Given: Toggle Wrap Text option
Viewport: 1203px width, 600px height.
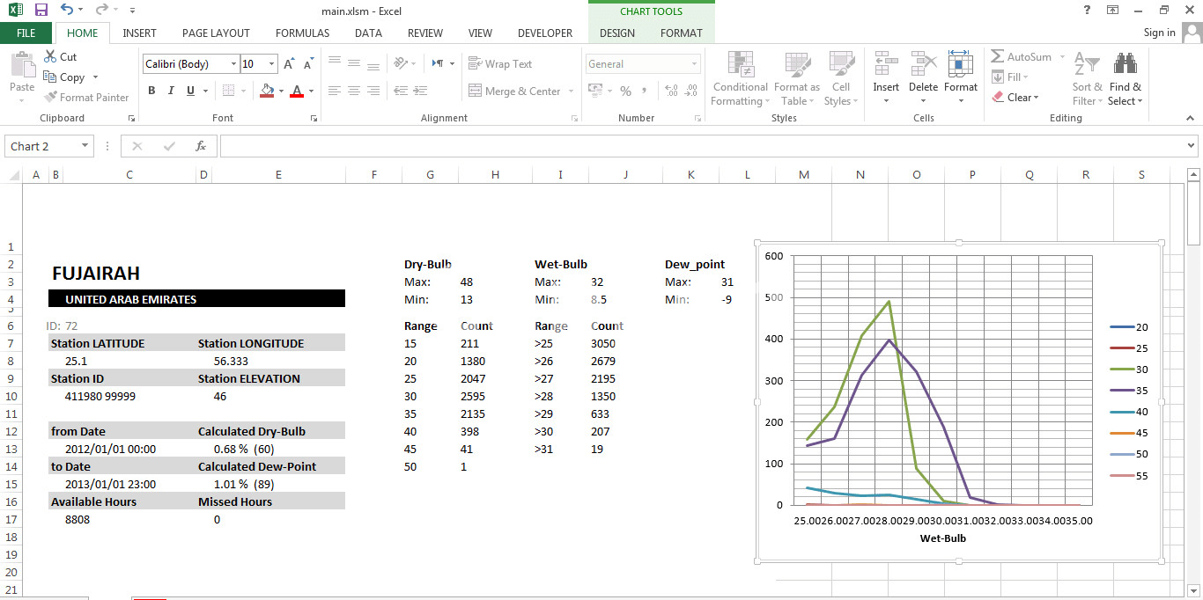Looking at the screenshot, I should [500, 64].
